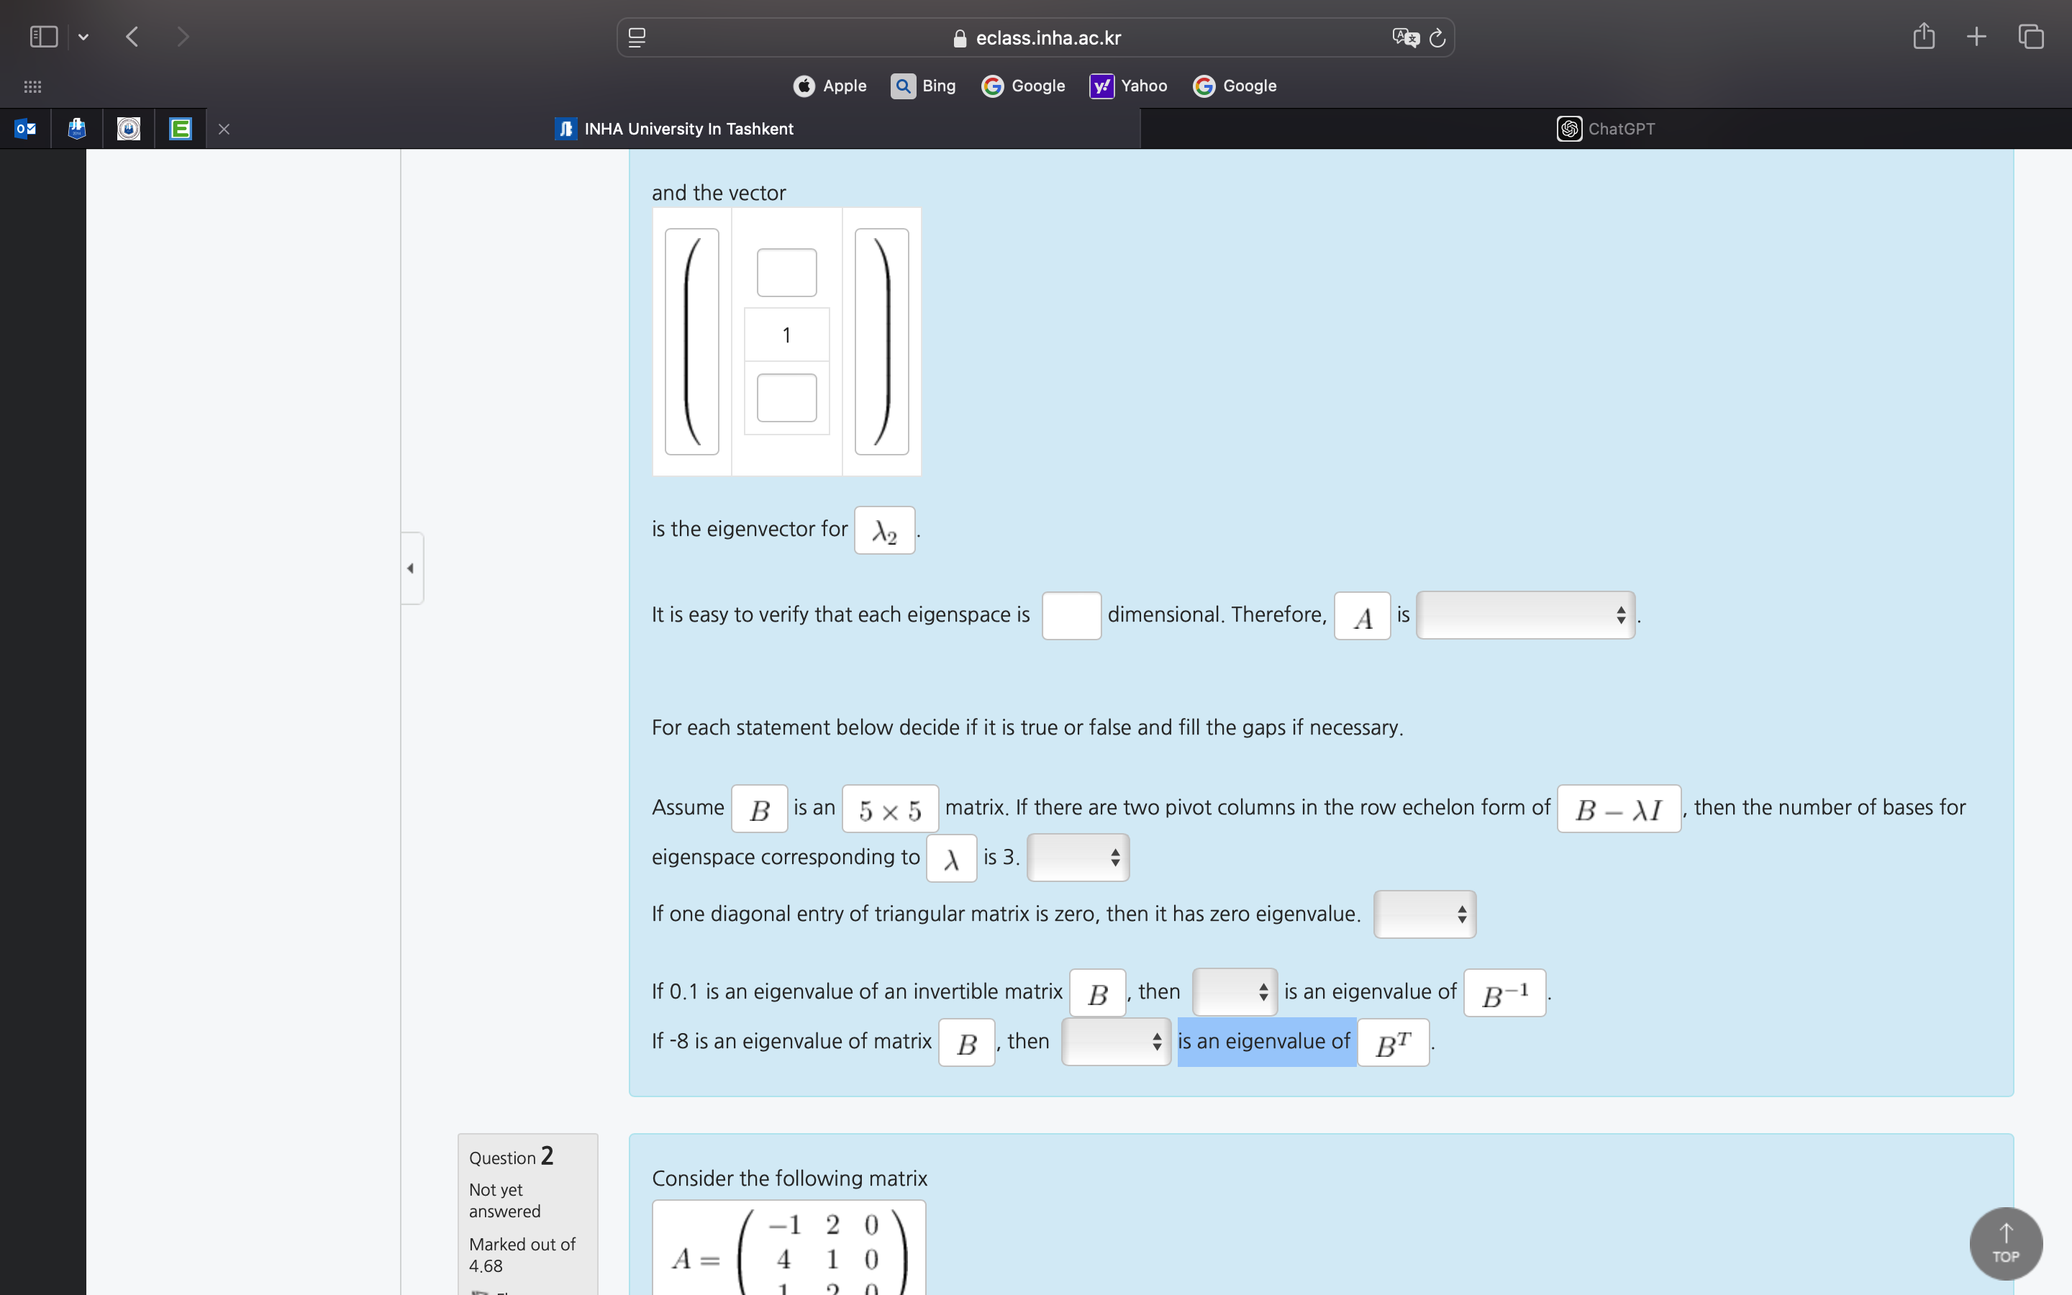
Task: Open the dropdown for B transpose eigenvalue
Action: [x=1116, y=1042]
